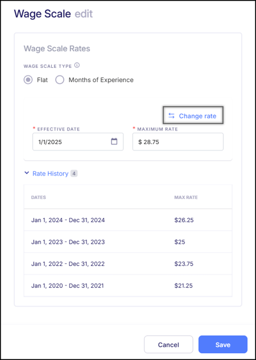This screenshot has width=256, height=360.
Task: Select the Months of Experience radio button
Action: click(60, 80)
